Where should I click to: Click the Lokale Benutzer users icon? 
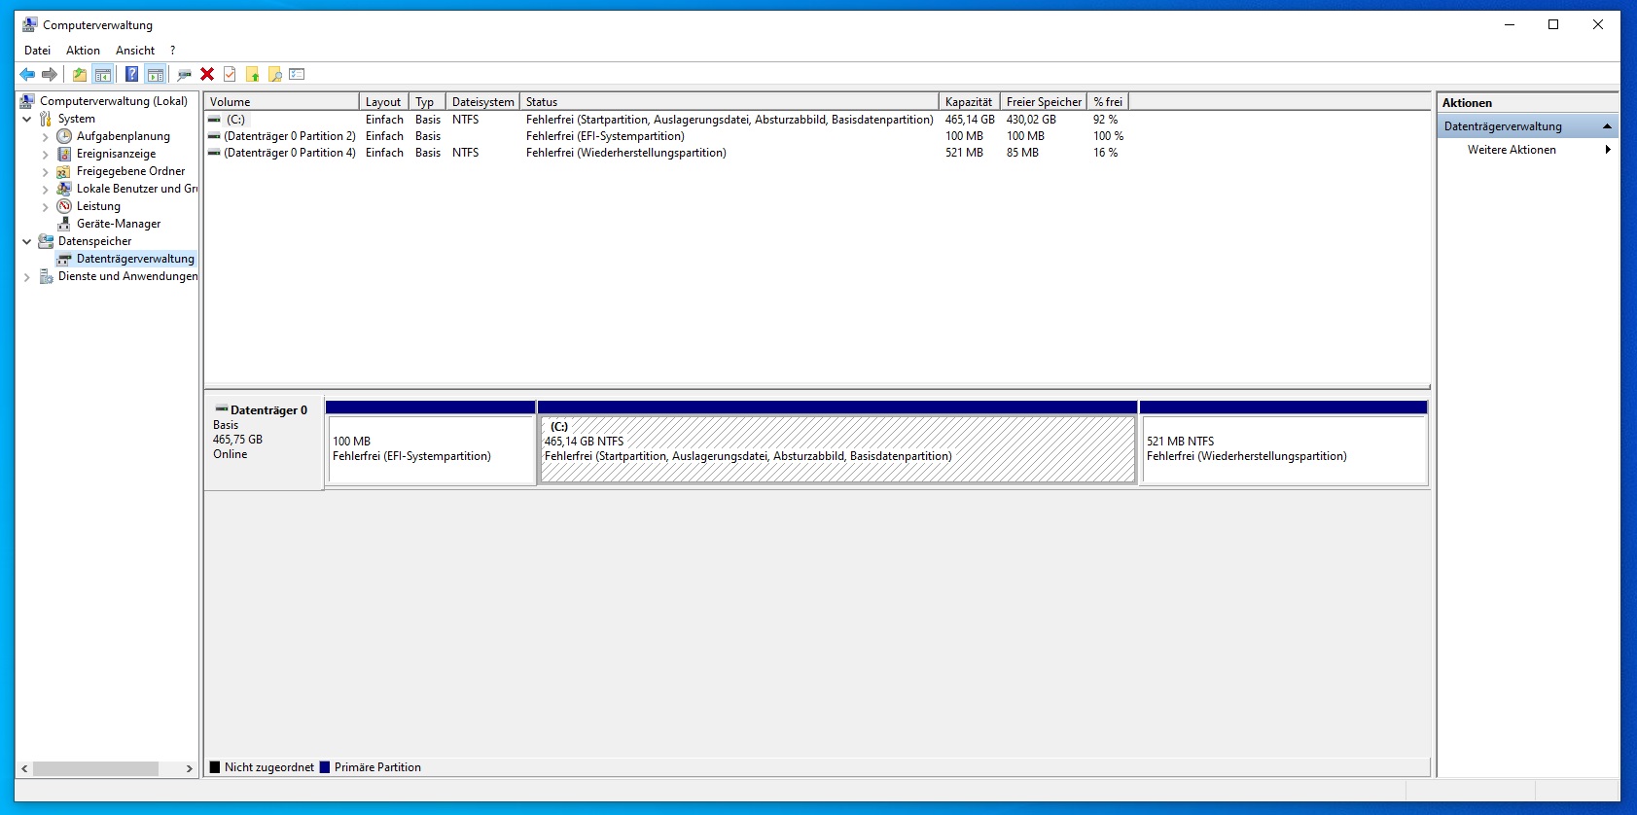(x=64, y=189)
